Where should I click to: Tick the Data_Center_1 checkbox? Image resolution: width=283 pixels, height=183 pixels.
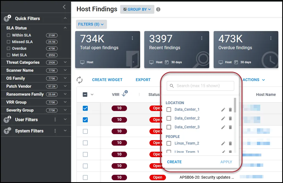pos(169,109)
